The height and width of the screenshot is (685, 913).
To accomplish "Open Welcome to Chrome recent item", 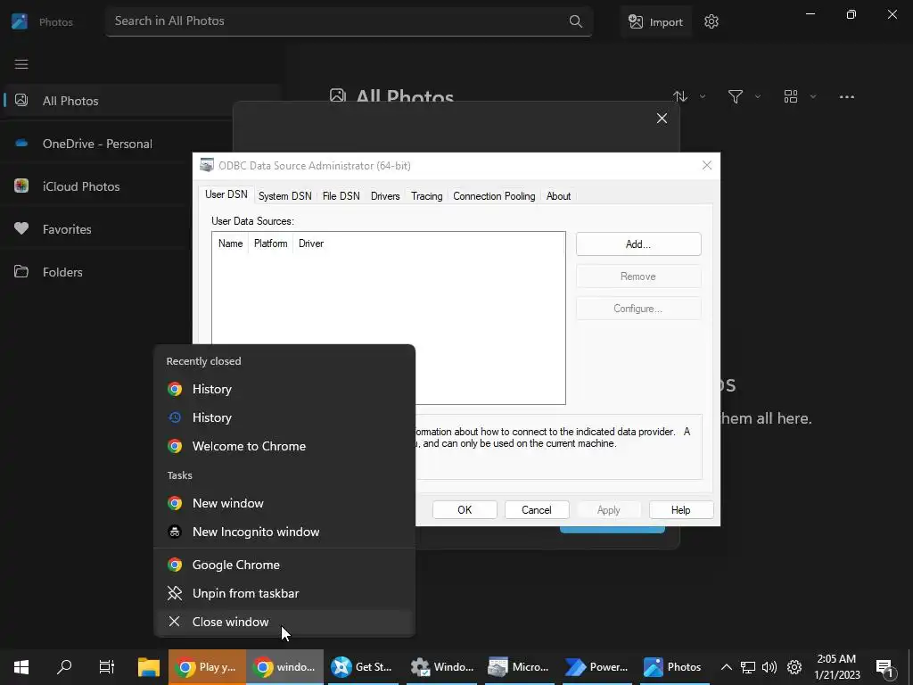I will click(284, 446).
